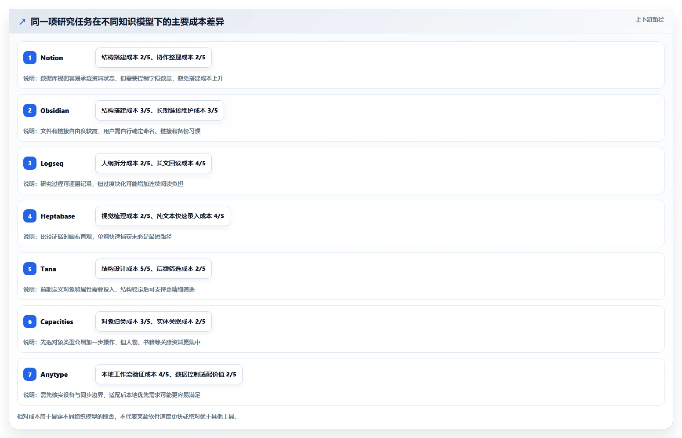Click the Logseq tool name

[x=52, y=163]
